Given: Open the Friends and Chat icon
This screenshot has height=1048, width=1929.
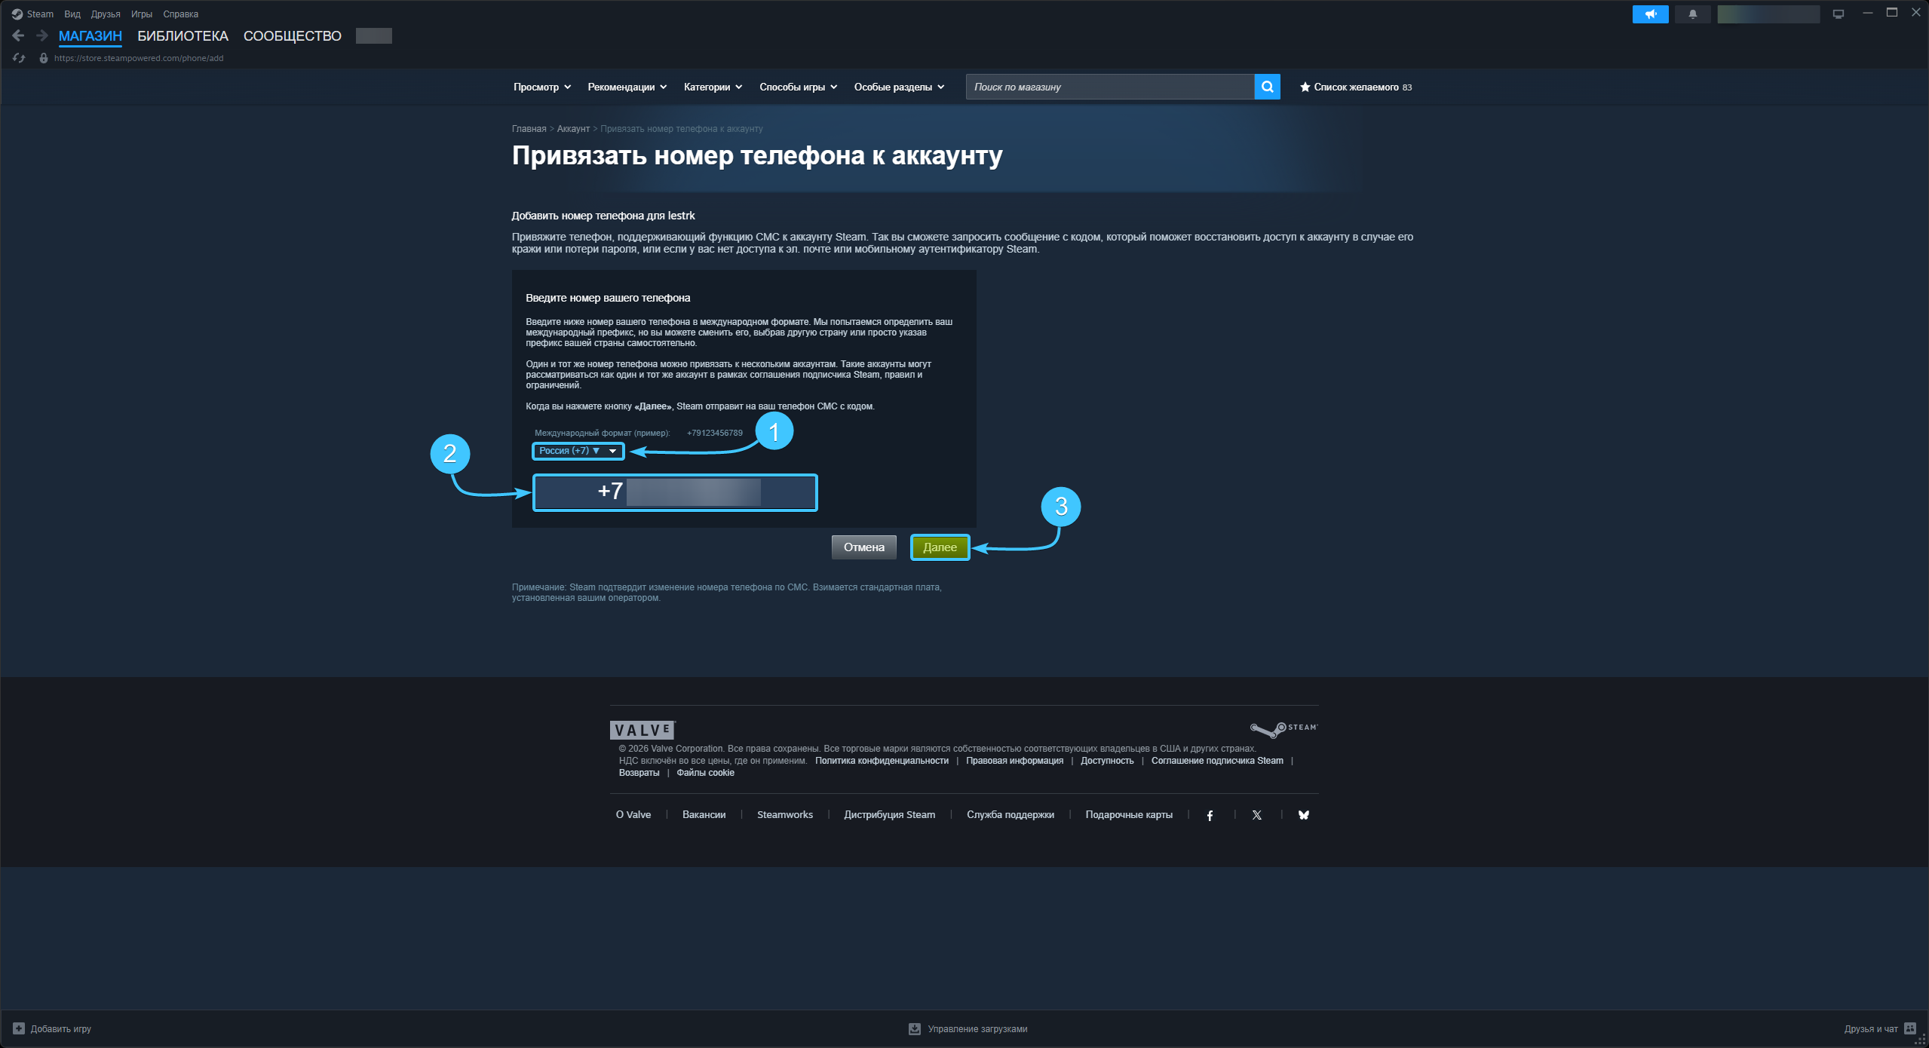Looking at the screenshot, I should (x=1909, y=1028).
